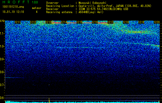Image resolution: width=162 pixels, height=103 pixels.
Task: Click the 0.9 frequency axis label
Action: 2,59
